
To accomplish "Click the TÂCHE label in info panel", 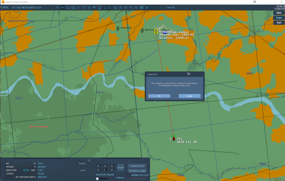I will [x=41, y=174].
